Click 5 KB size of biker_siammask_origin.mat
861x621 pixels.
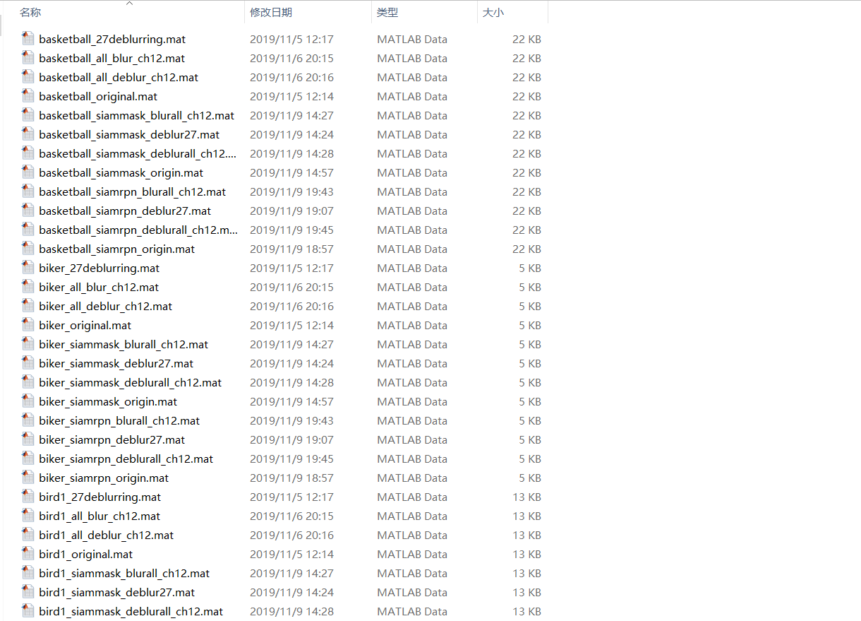(530, 401)
